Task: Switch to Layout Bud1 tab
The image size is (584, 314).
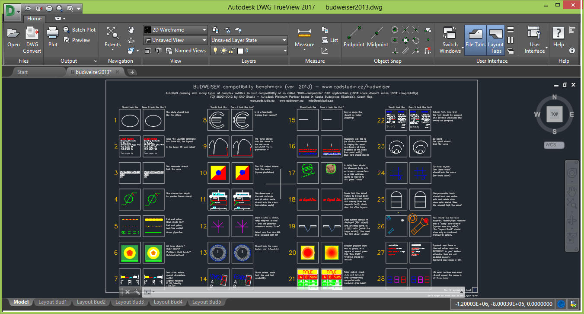Action: (x=52, y=302)
